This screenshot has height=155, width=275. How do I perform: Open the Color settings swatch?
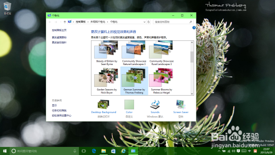(129, 104)
